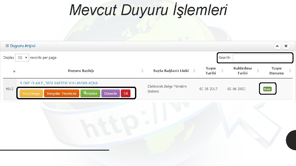
Task: Delete the announcement with the Sil button
Action: (126, 93)
